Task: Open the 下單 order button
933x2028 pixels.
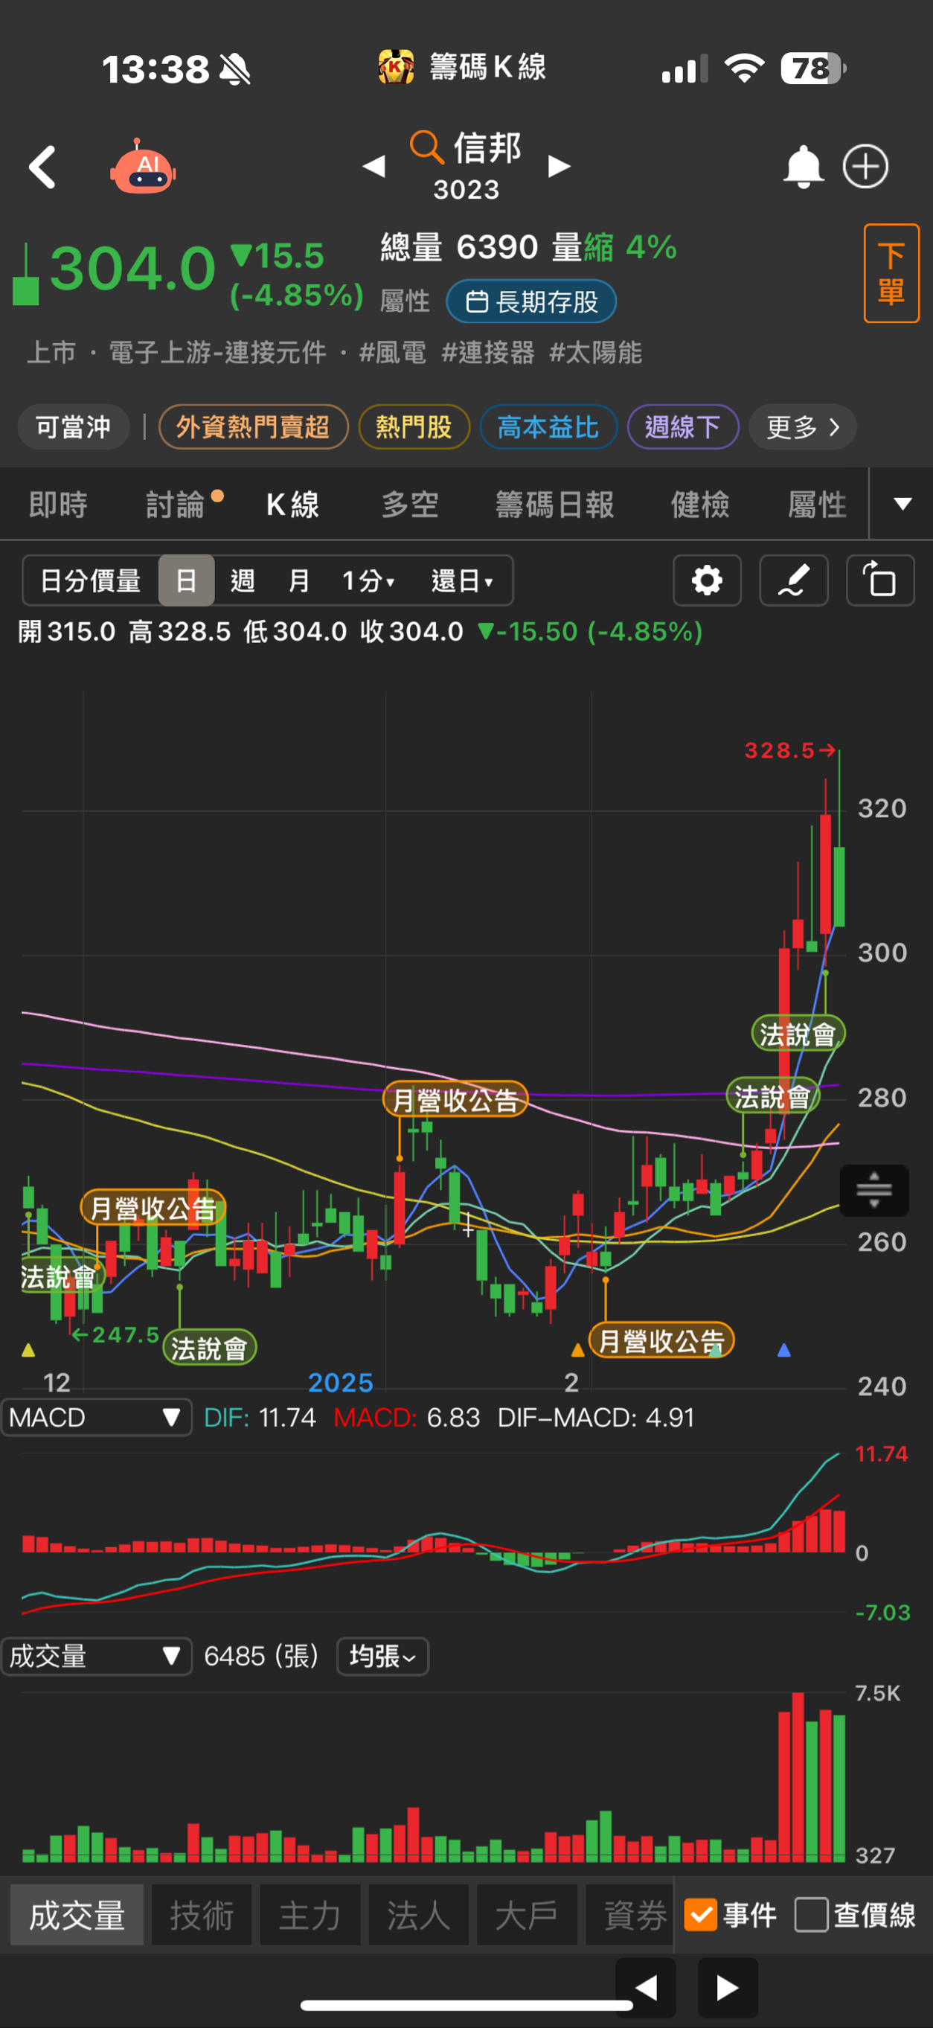Action: pos(891,273)
